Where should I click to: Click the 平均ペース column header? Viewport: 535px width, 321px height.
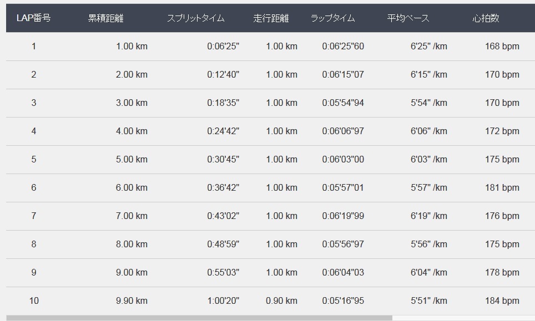tap(408, 18)
